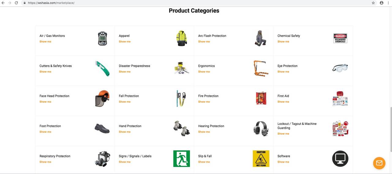Click the green exit sign icon

181,158
